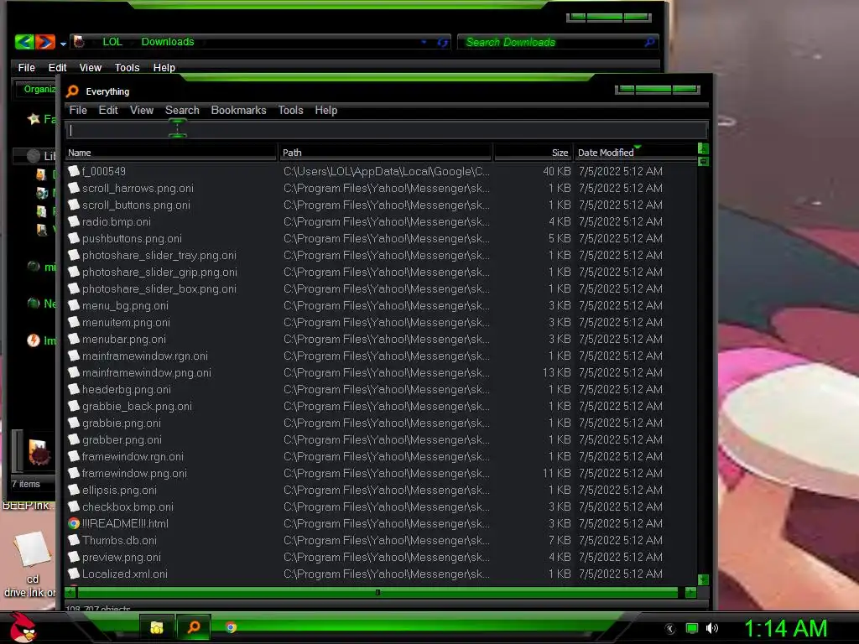Sort results by Date Modified column header
Image resolution: width=859 pixels, height=644 pixels.
tap(636, 153)
